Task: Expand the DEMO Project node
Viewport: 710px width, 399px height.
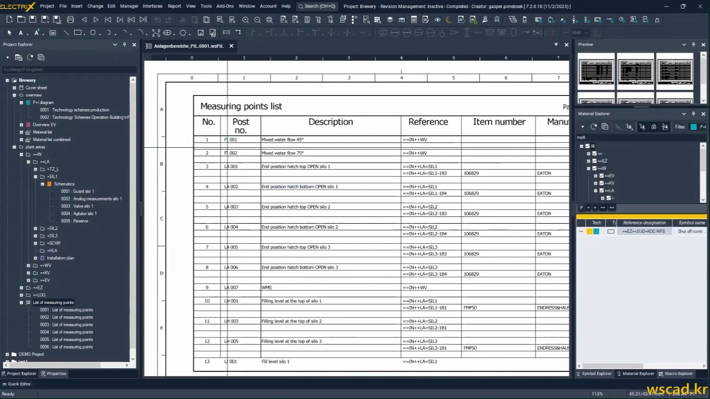Action: click(x=7, y=354)
